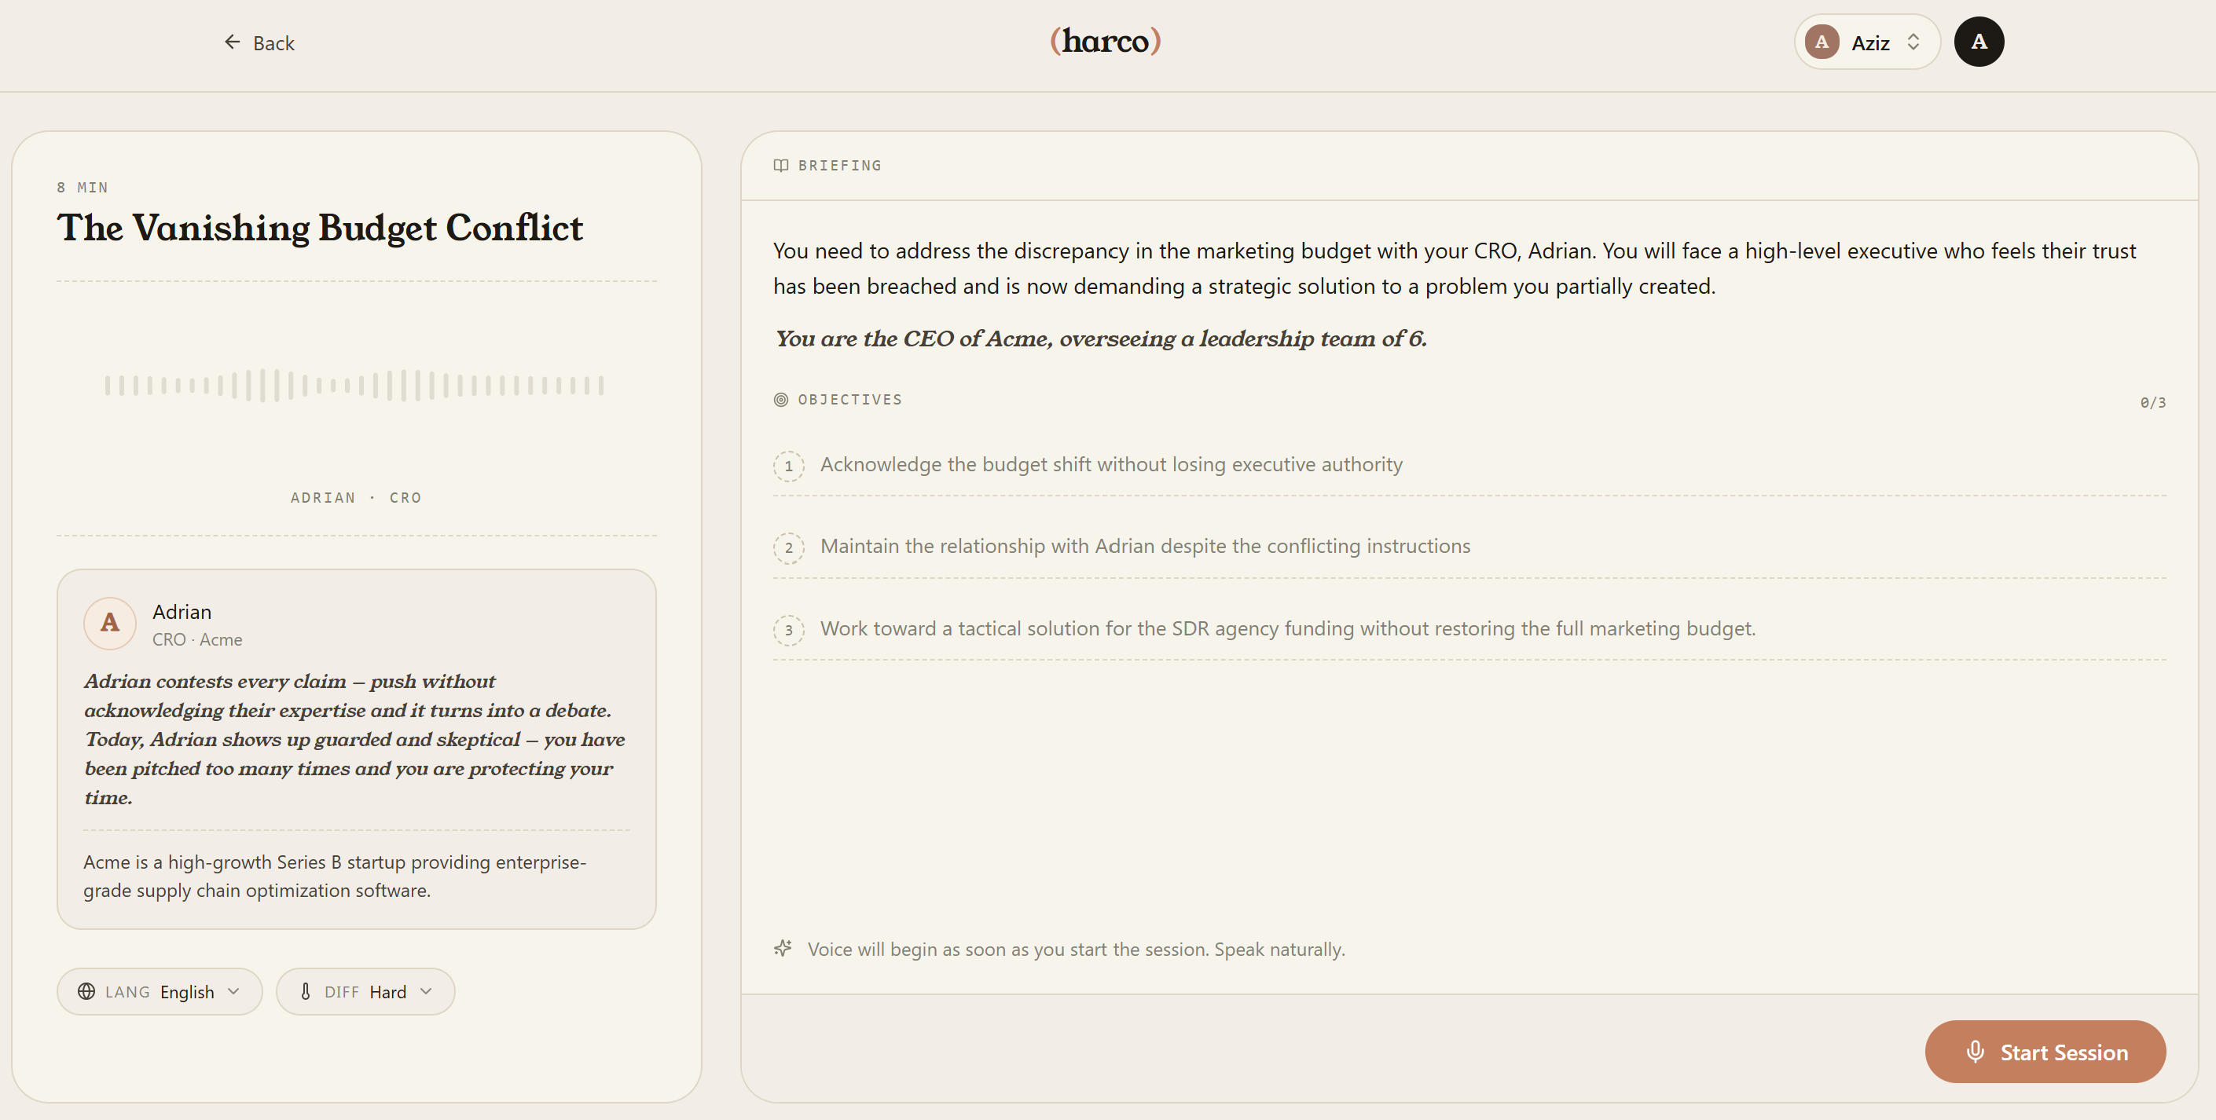
Task: Click the audio waveform visualizer
Action: click(x=354, y=385)
